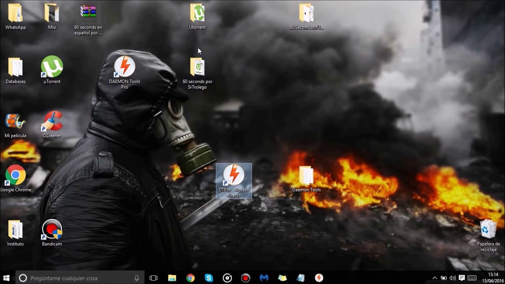Open the Bandicam record taskbar icon
Viewport: 505px width, 284px height.
coord(245,278)
